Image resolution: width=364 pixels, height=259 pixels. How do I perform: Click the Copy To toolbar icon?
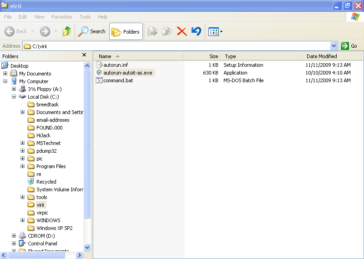pos(167,31)
